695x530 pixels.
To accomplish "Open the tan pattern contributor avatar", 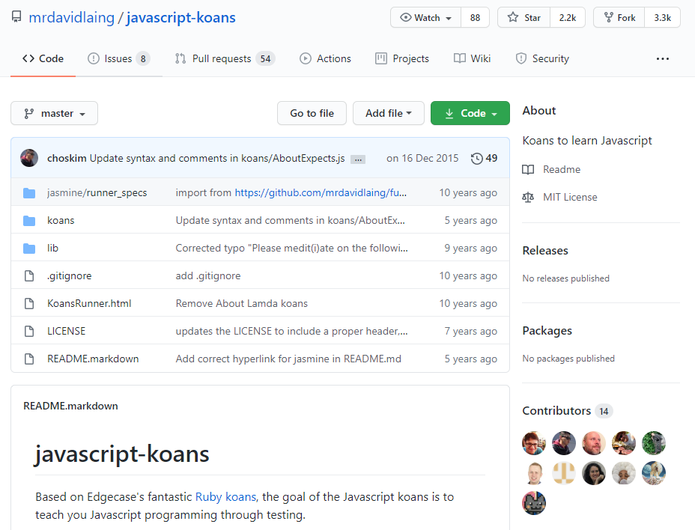I will coord(564,473).
